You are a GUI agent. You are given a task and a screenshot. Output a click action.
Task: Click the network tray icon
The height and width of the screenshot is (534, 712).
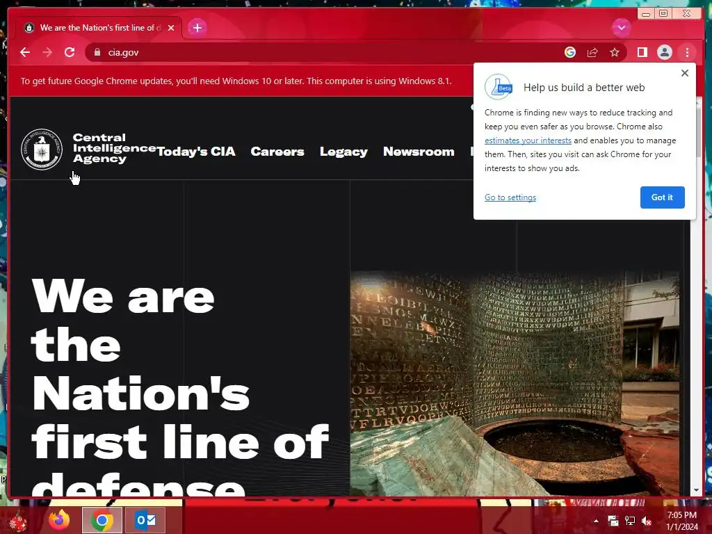coord(630,521)
